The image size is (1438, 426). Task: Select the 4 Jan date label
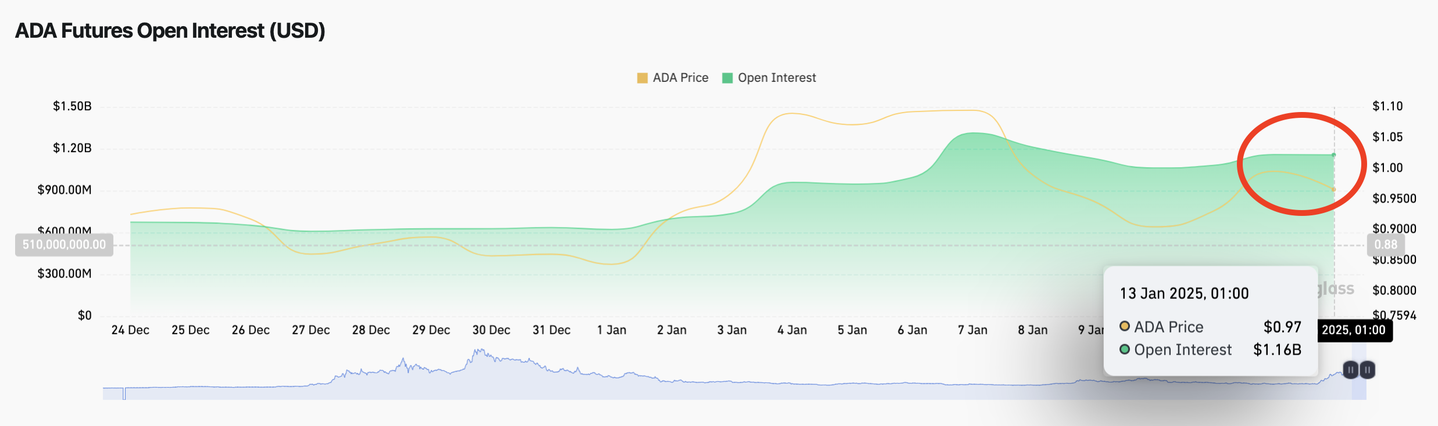point(792,330)
